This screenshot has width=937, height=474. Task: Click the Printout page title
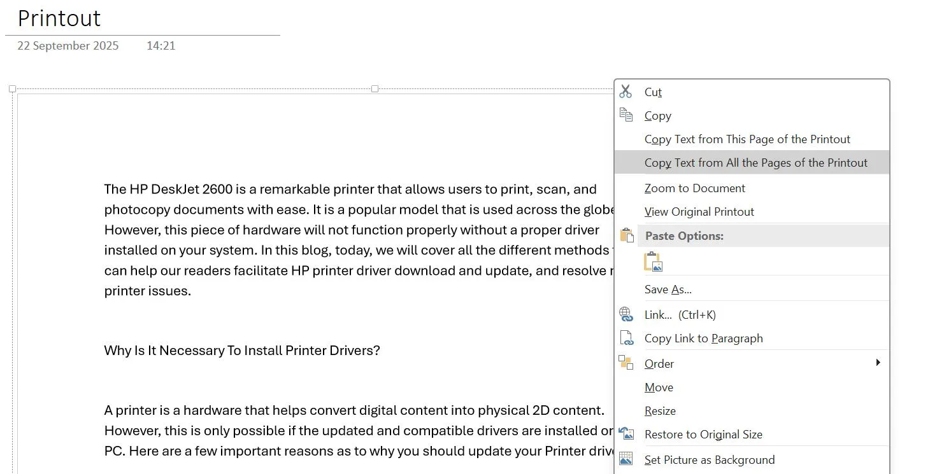pyautogui.click(x=59, y=18)
